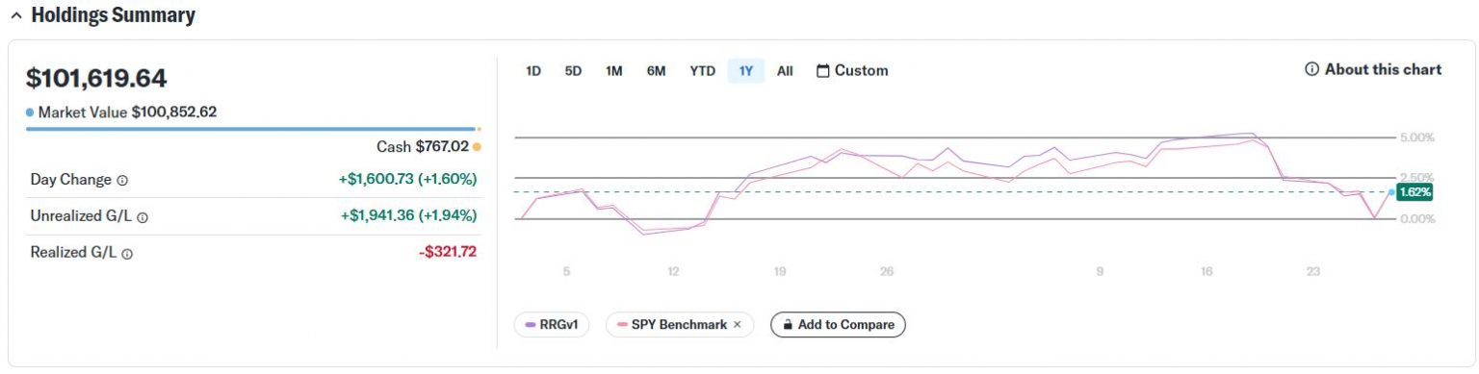Switch chart to 1M range

click(613, 71)
